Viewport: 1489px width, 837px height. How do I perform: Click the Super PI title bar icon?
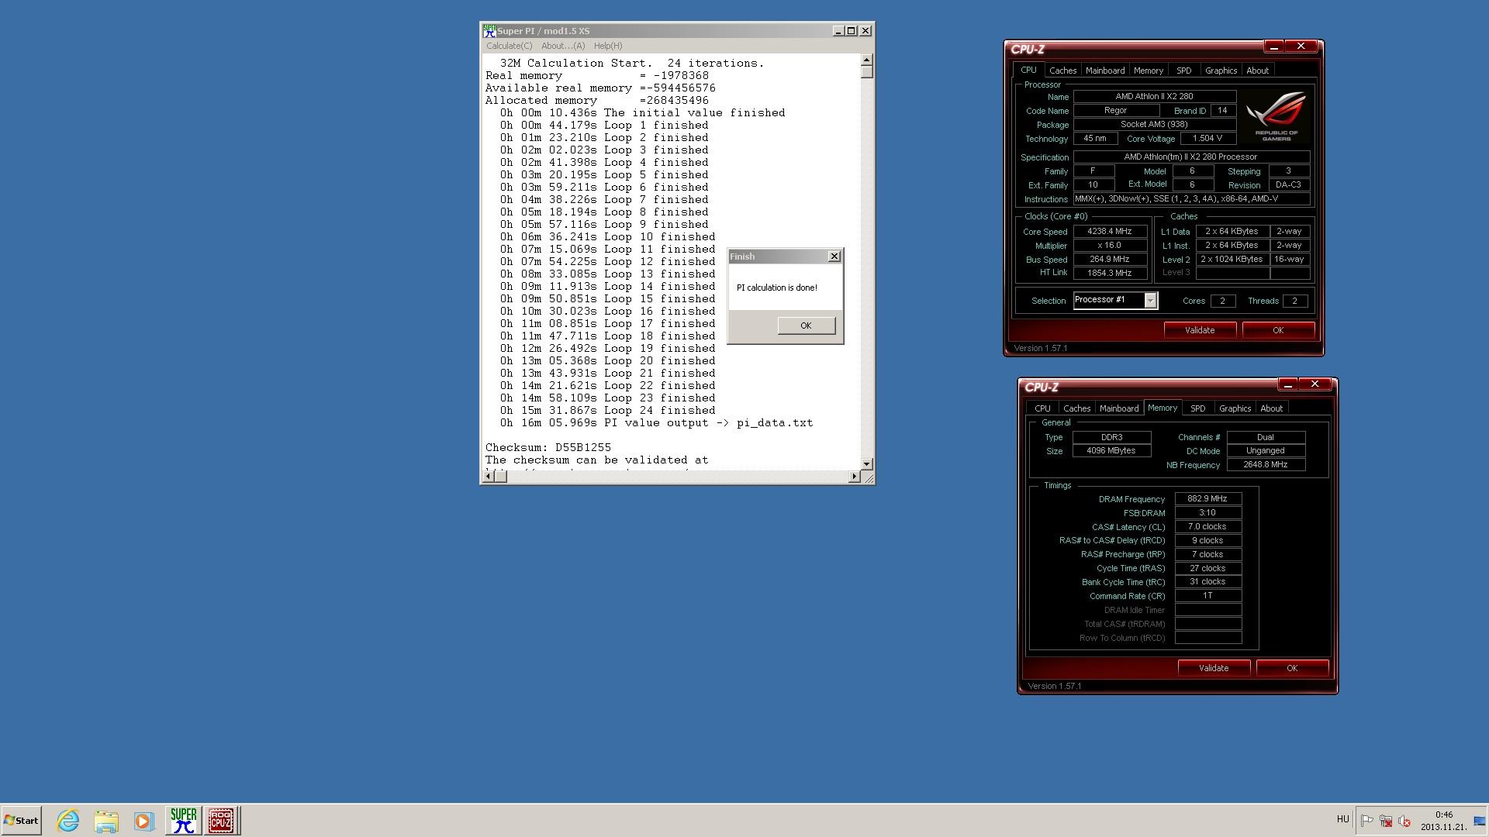click(x=489, y=31)
